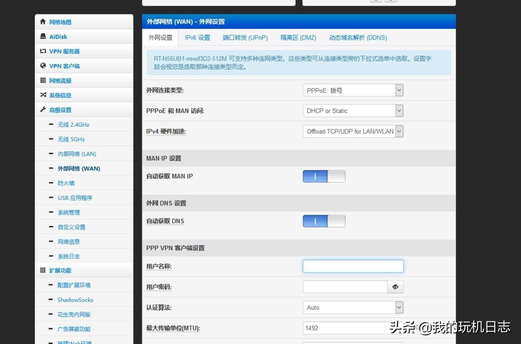Screen dimensions: 521x344
Task: Click the home icon beside 网络地图
Action: pyautogui.click(x=42, y=22)
